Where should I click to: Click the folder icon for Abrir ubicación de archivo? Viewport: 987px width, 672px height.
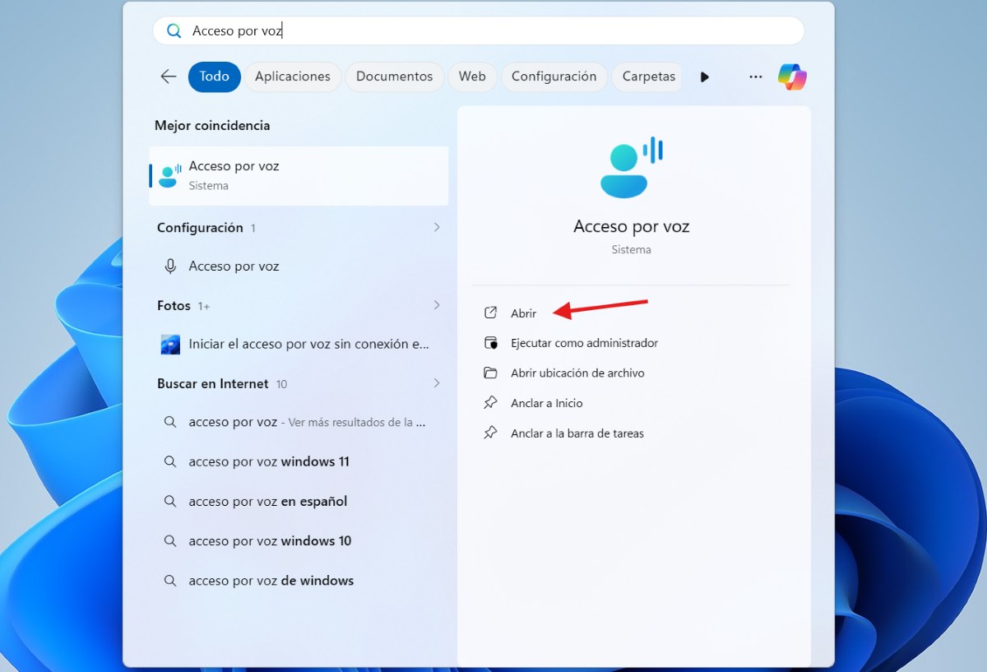(x=491, y=373)
